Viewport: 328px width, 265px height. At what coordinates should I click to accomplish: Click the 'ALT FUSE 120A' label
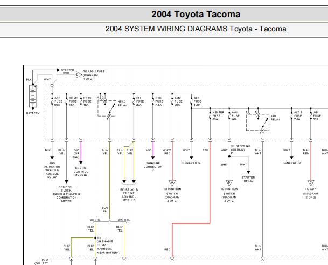coord(198,101)
